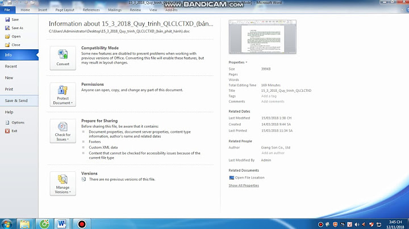Click Show All Properties link
Image resolution: width=409 pixels, height=229 pixels.
(x=244, y=185)
